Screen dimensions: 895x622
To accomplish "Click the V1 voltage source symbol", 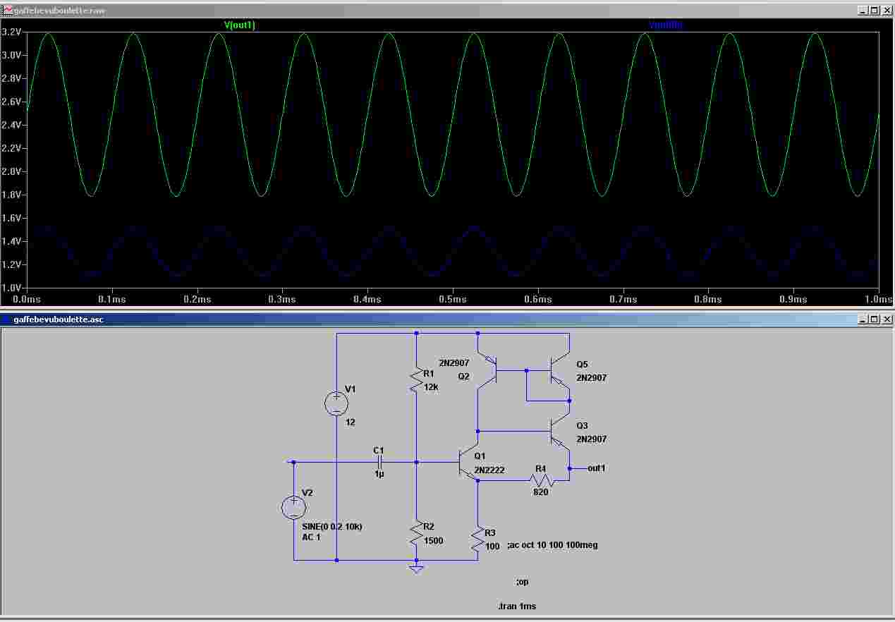I will tap(336, 403).
